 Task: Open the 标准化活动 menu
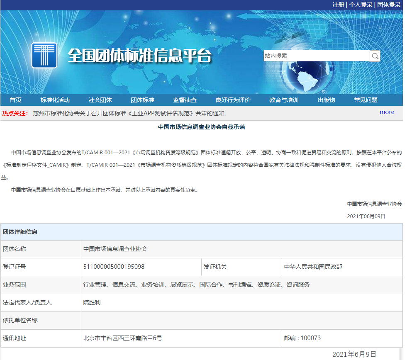55,100
